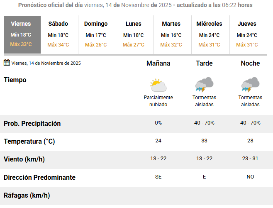Click the Prob. Precipitación row label

32,123
